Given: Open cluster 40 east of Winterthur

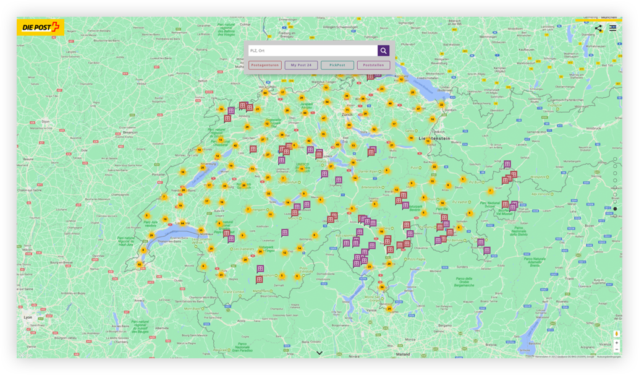Looking at the screenshot, I should (390, 103).
